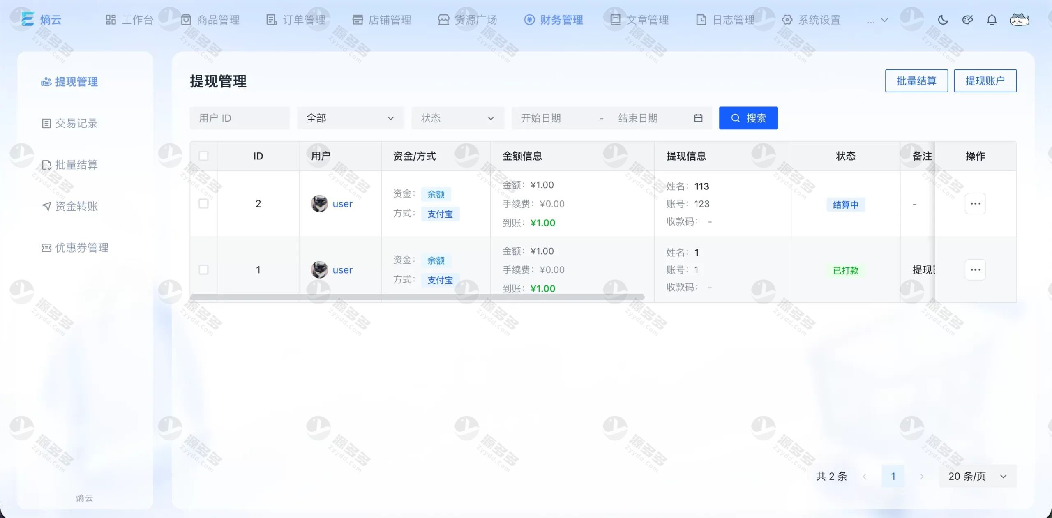The width and height of the screenshot is (1052, 518).
Task: Open user link in row ID 2
Action: [x=342, y=204]
